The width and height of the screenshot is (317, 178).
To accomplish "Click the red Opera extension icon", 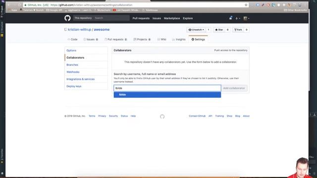I will click(x=268, y=5).
